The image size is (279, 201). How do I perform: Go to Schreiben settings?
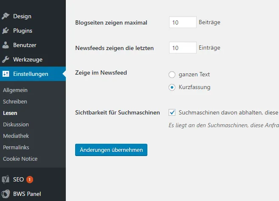coord(15,101)
